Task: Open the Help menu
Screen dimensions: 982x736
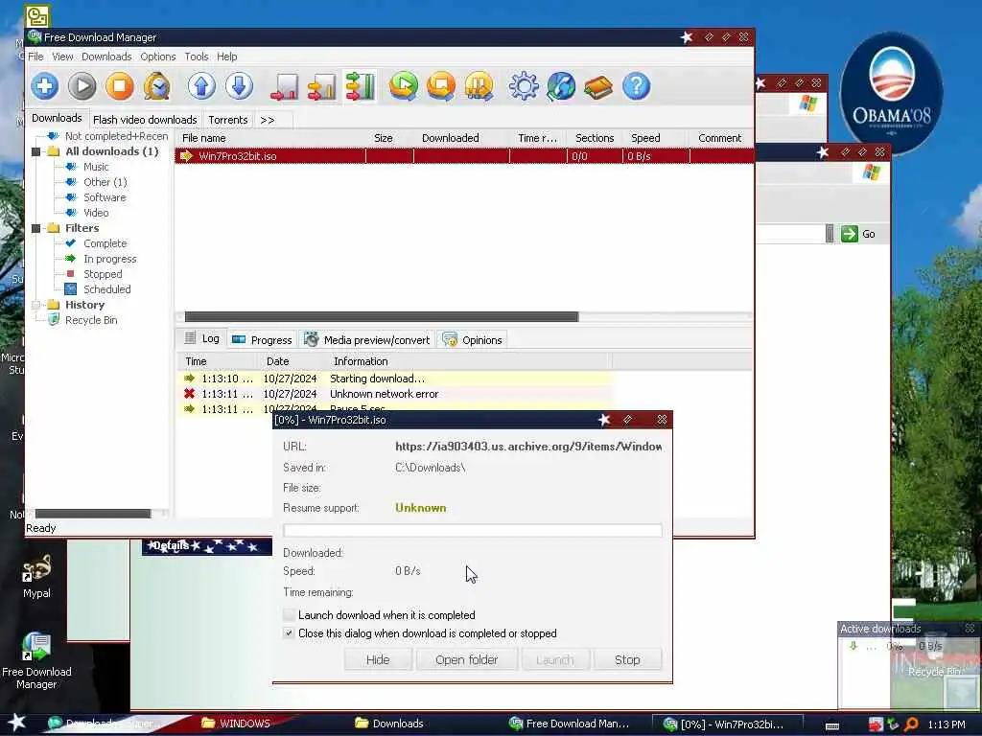Action: (226, 57)
